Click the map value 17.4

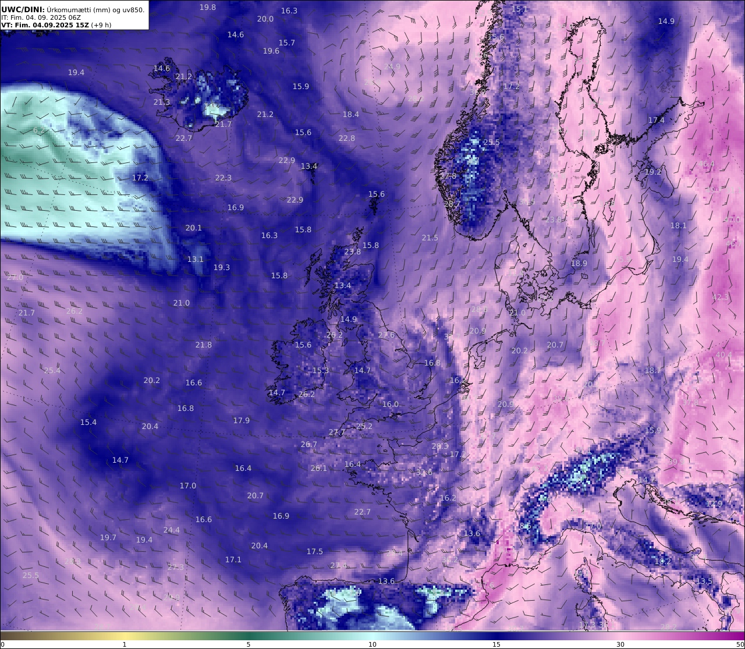[x=657, y=120]
